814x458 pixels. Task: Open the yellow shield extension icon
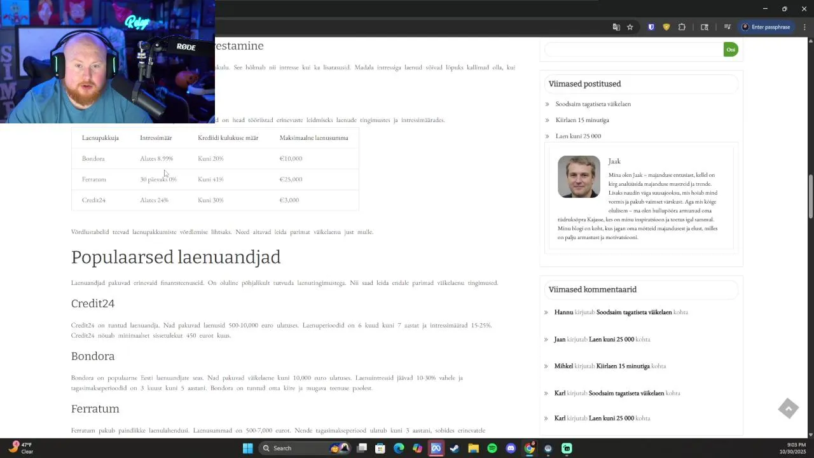pyautogui.click(x=666, y=27)
